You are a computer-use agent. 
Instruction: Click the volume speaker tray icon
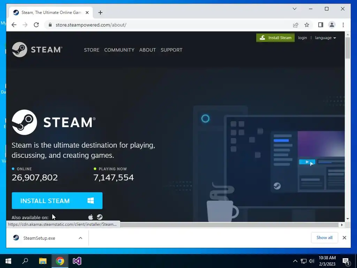point(311,261)
